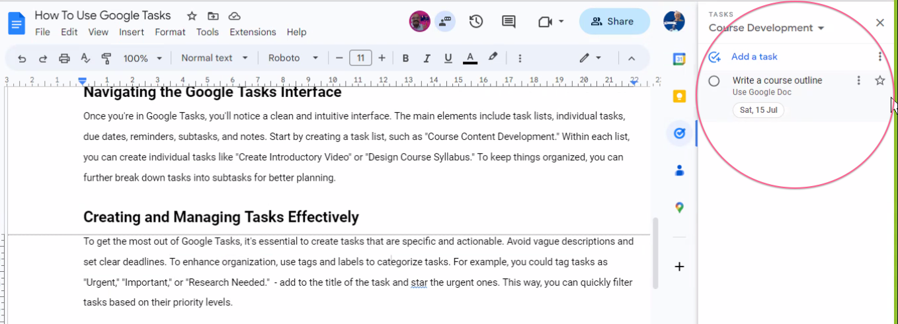This screenshot has width=898, height=324.
Task: Close the Tasks side panel
Action: (879, 22)
